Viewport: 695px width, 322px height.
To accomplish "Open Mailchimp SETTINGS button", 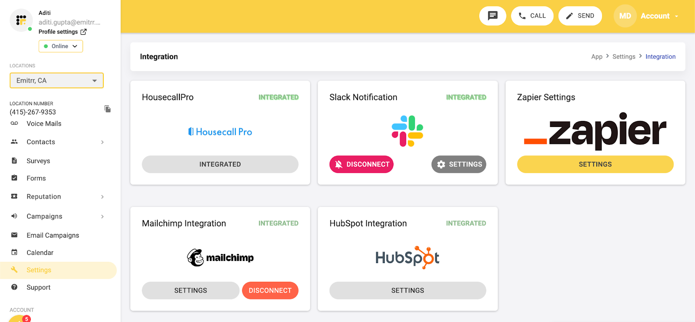I will coord(191,290).
